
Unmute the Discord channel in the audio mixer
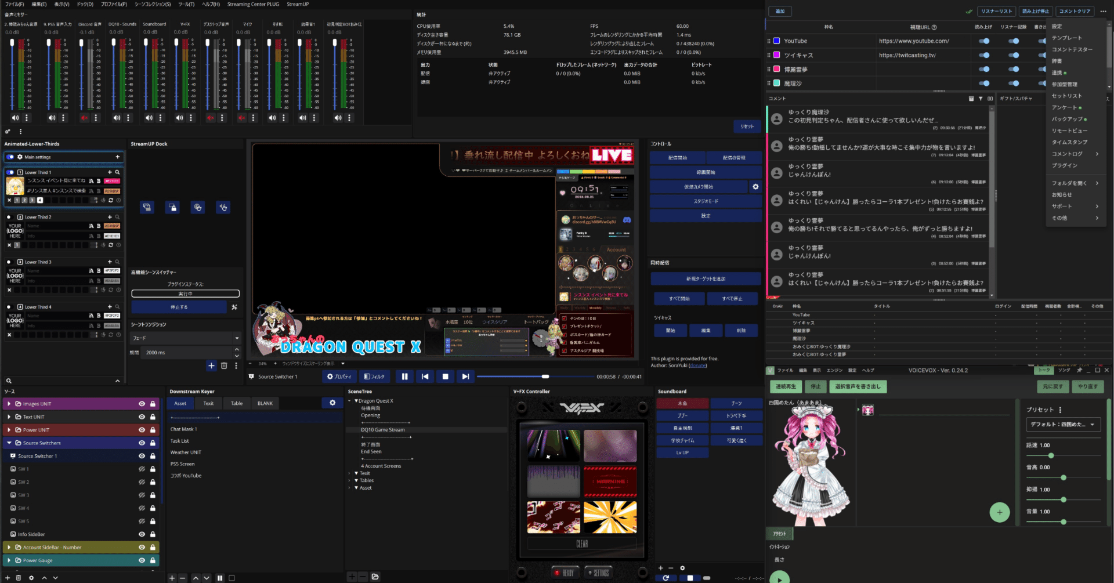tap(85, 118)
